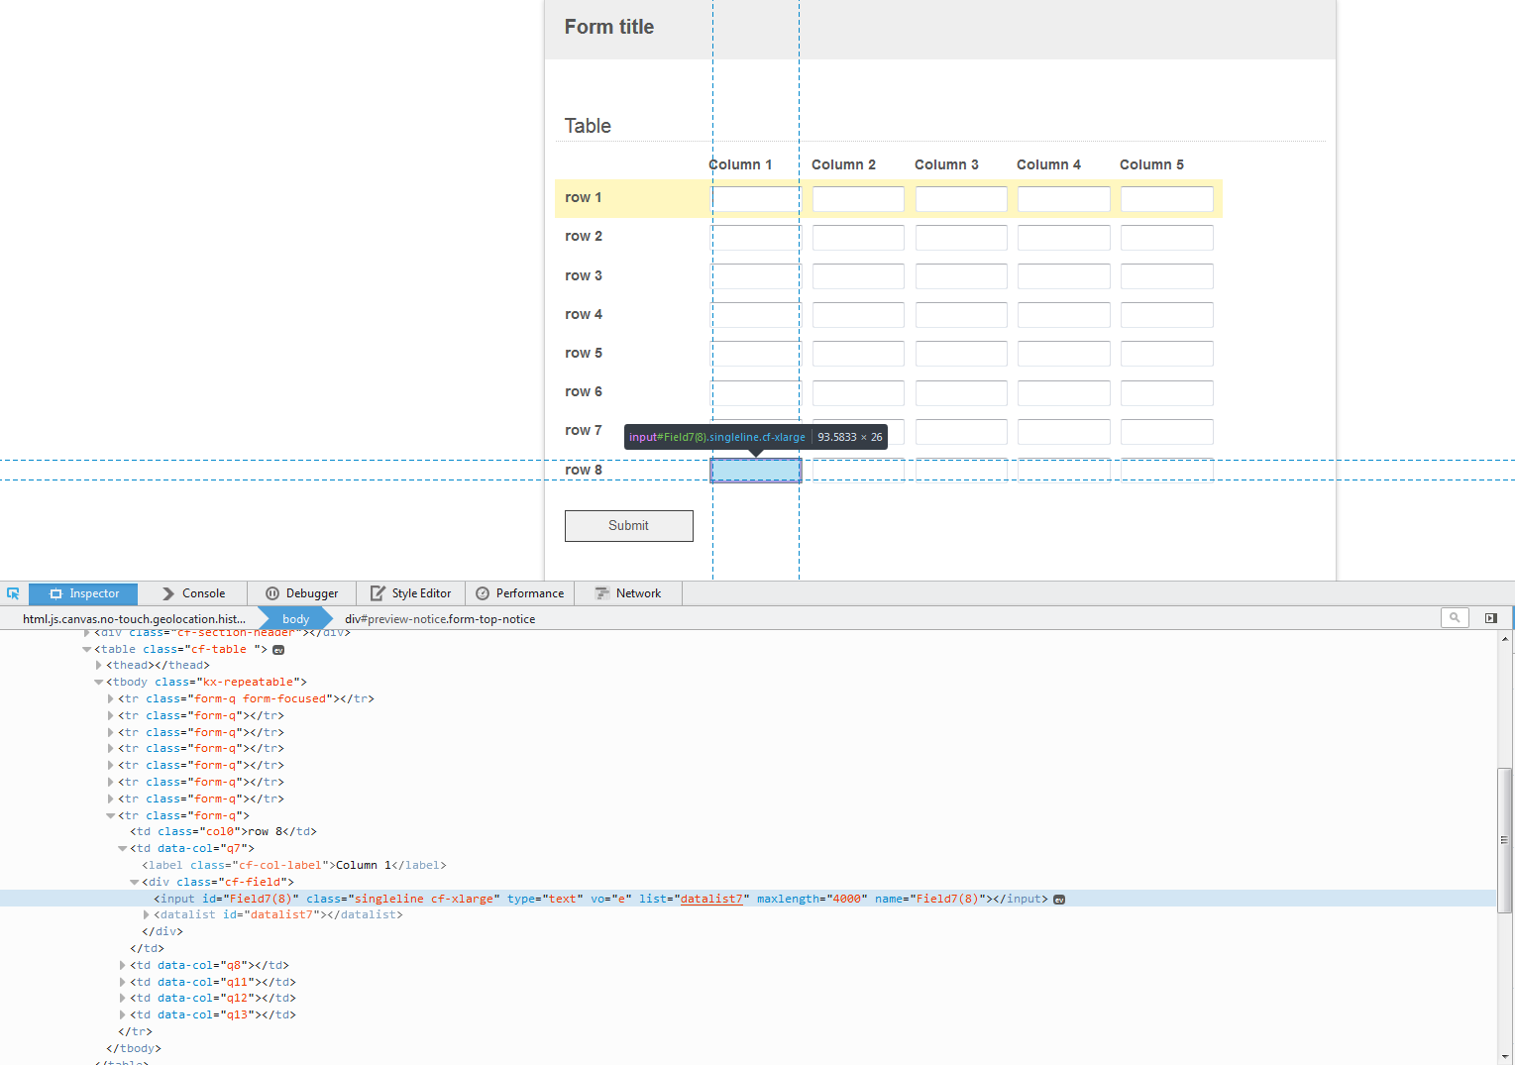Viewport: 1515px width, 1065px height.
Task: Click the Column 5 header text
Action: click(1151, 164)
